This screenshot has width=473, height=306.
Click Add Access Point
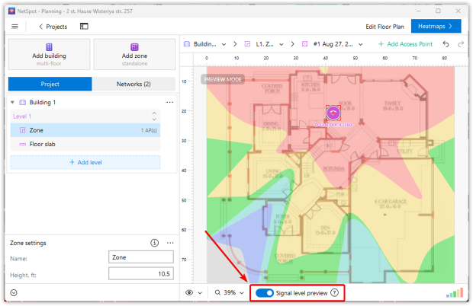point(405,44)
